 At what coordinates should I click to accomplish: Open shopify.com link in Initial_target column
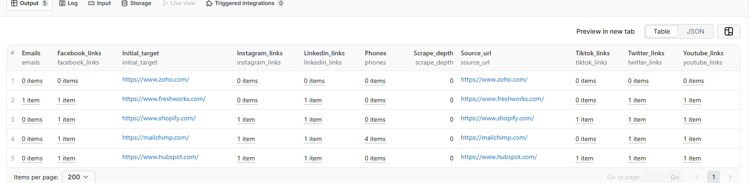coord(159,118)
